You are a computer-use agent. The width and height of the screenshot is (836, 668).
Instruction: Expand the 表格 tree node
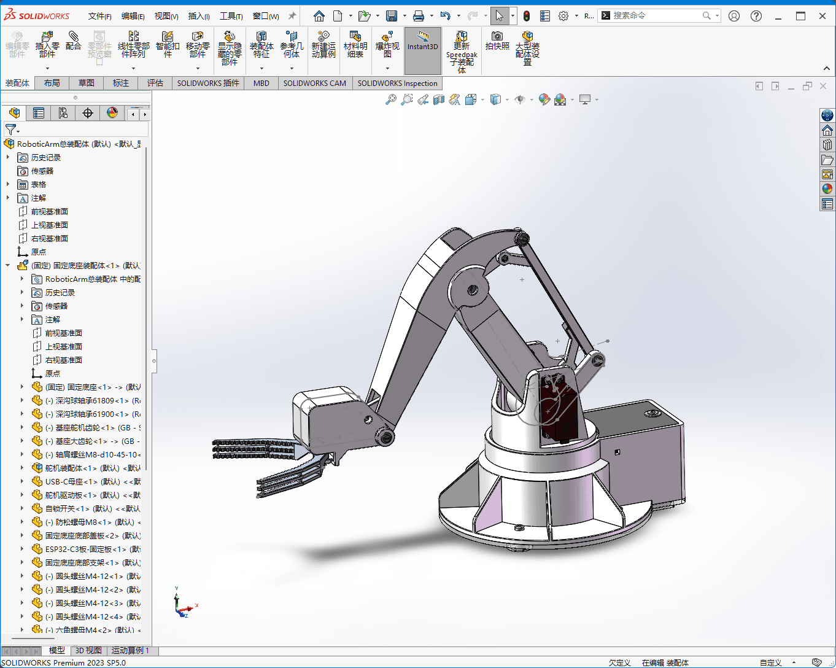(x=8, y=184)
